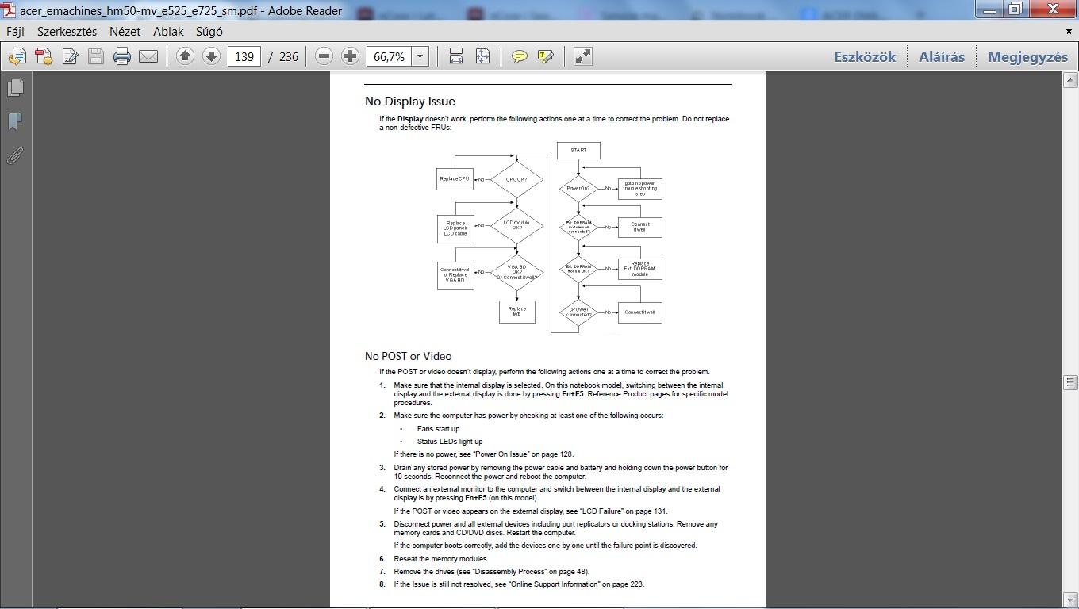This screenshot has width=1079, height=609.
Task: Click the 'CPU OK?' flowchart diamond
Action: pos(516,180)
